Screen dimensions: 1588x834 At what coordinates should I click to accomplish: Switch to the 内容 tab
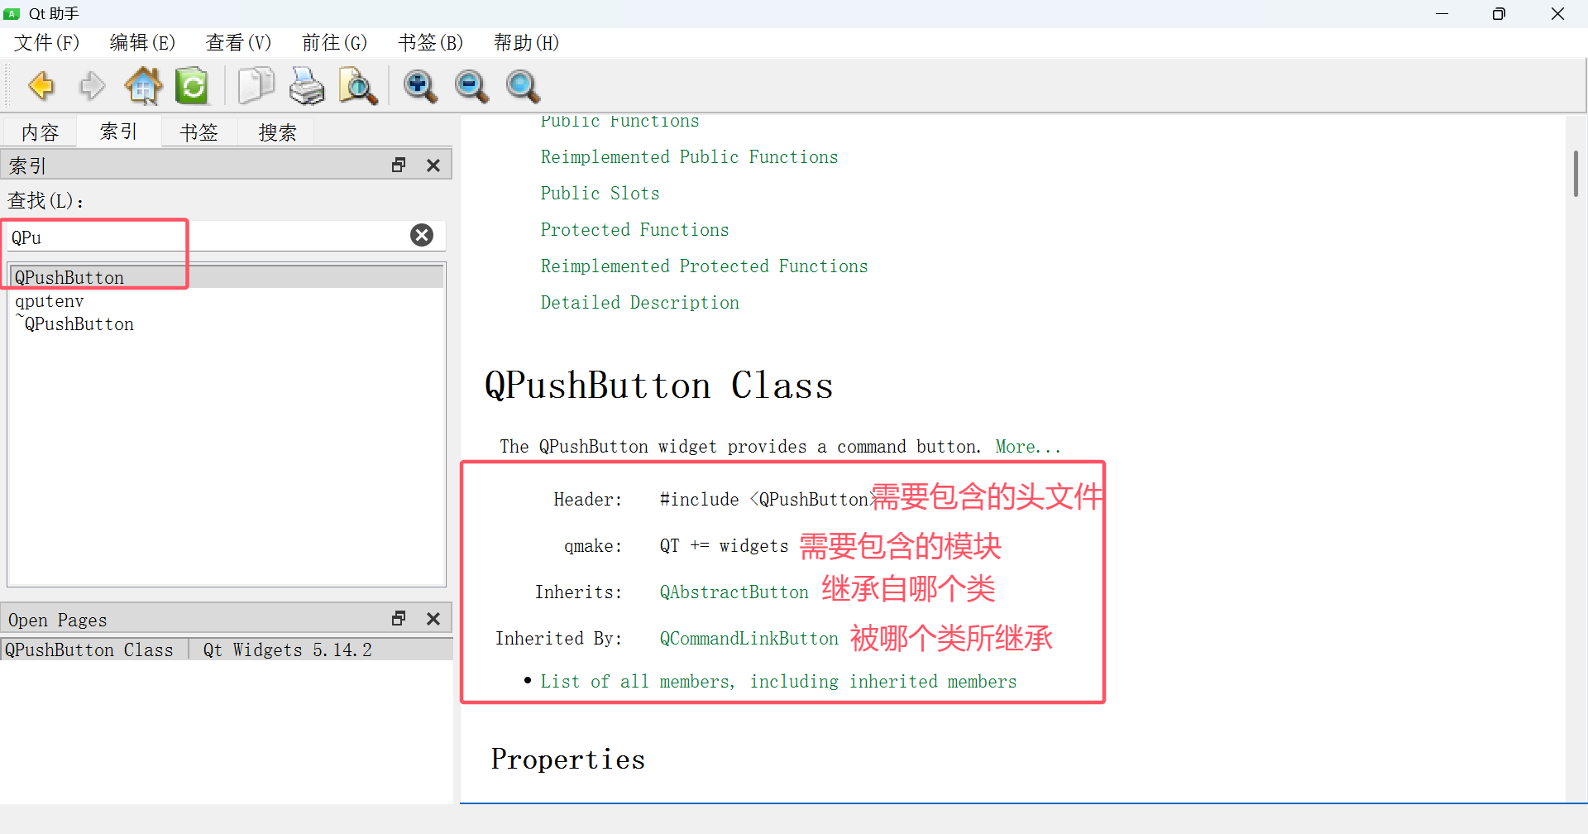(x=40, y=132)
